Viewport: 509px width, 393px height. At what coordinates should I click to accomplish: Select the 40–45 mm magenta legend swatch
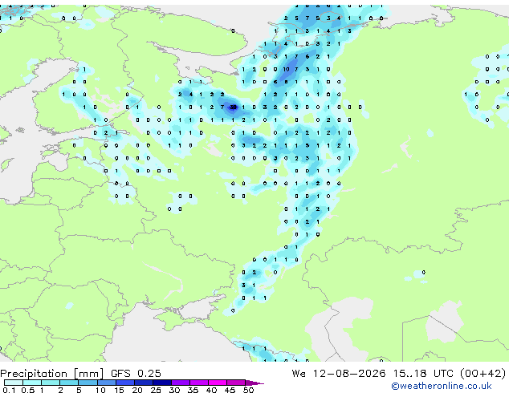pos(218,383)
